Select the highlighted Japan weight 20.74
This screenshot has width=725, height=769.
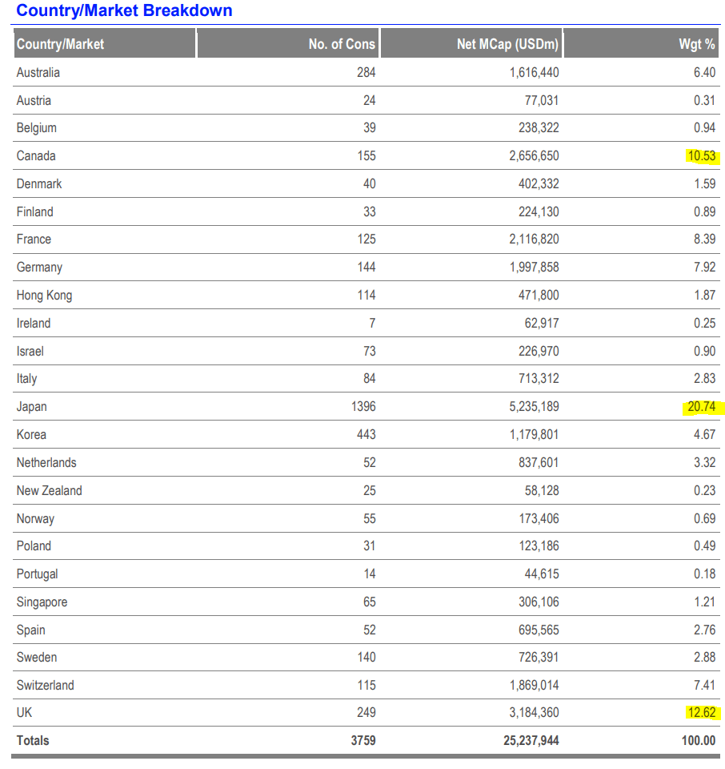point(701,407)
